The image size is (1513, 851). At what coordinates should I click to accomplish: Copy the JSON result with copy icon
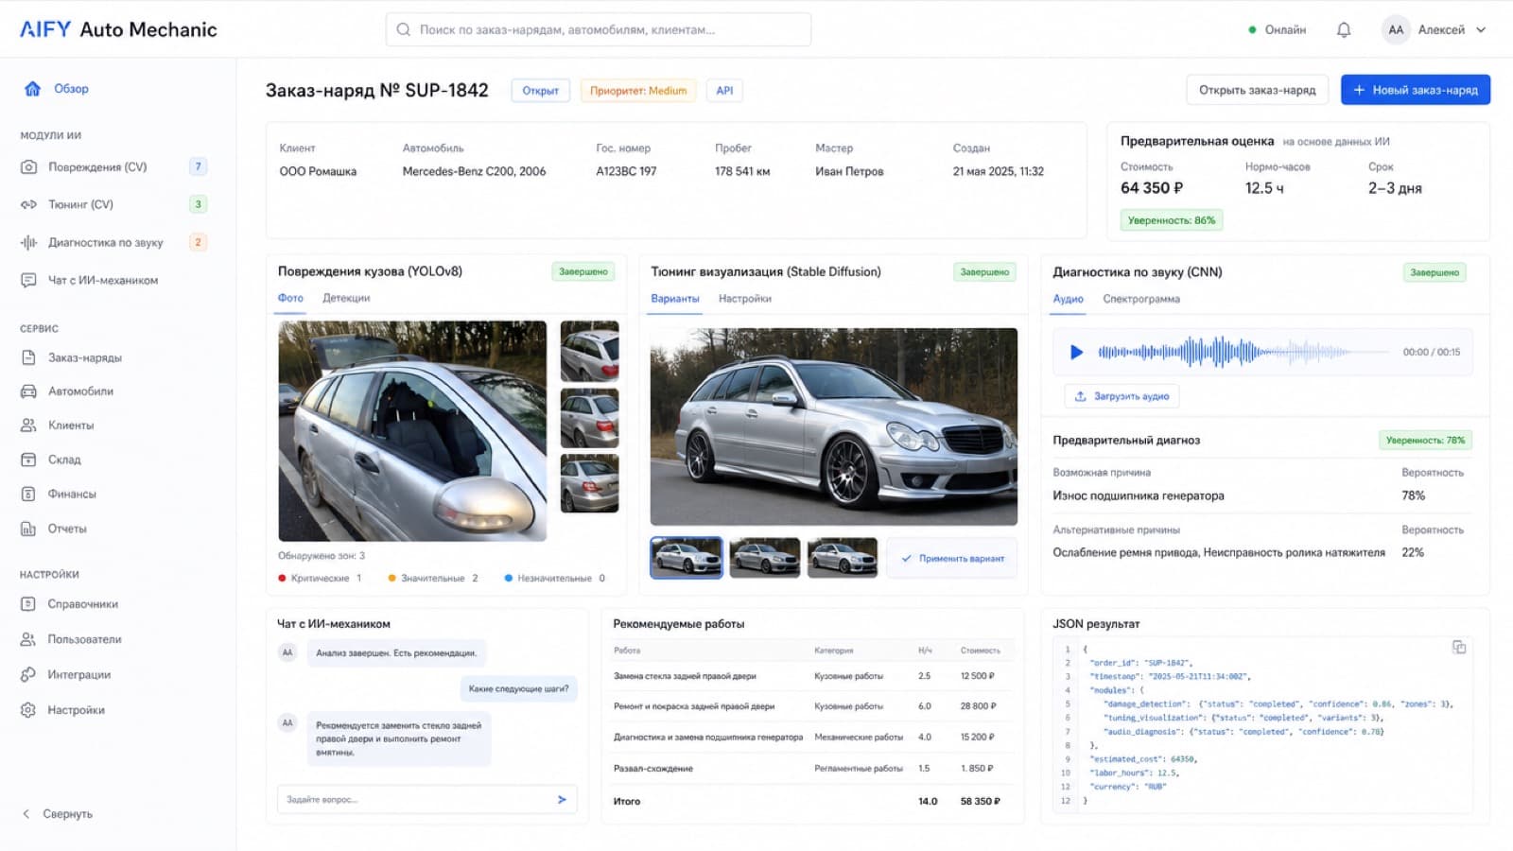(1459, 647)
